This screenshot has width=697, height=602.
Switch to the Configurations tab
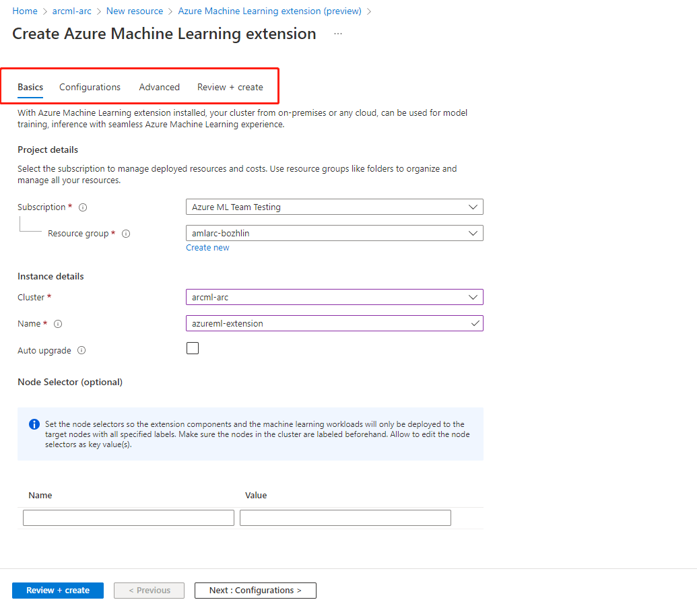coord(90,87)
